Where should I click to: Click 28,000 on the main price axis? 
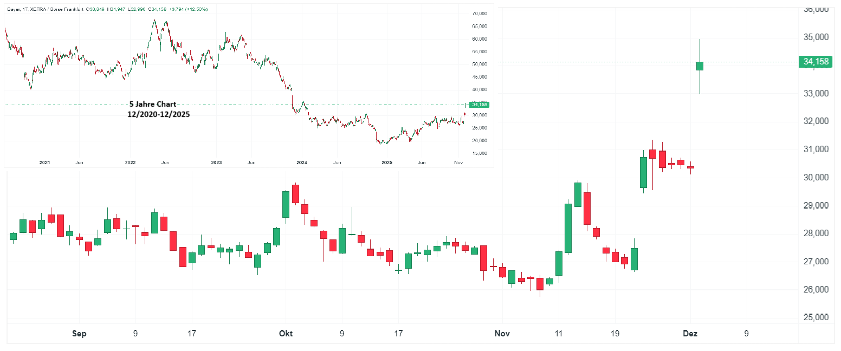tap(816, 233)
